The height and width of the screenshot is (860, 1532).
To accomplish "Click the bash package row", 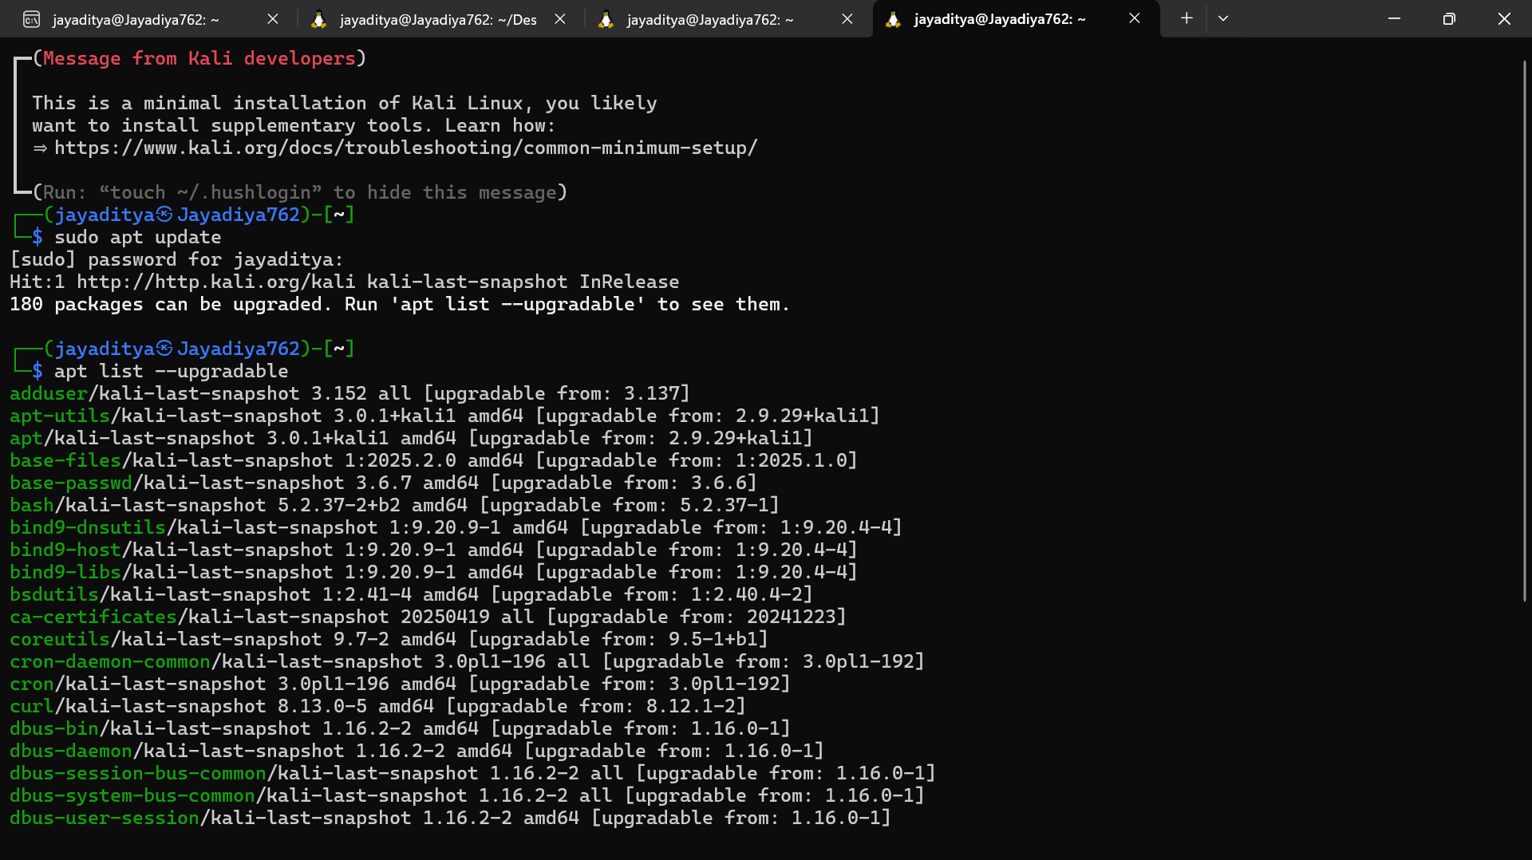I will pyautogui.click(x=394, y=506).
